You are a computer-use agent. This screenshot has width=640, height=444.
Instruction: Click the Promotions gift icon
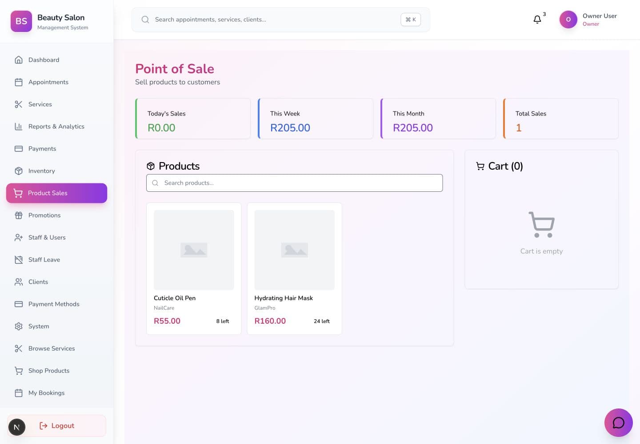click(19, 215)
